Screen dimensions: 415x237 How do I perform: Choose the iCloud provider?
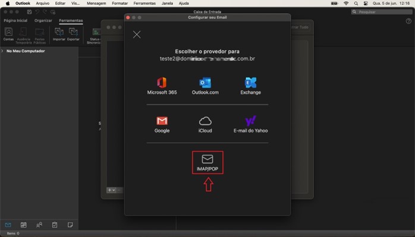click(x=205, y=124)
